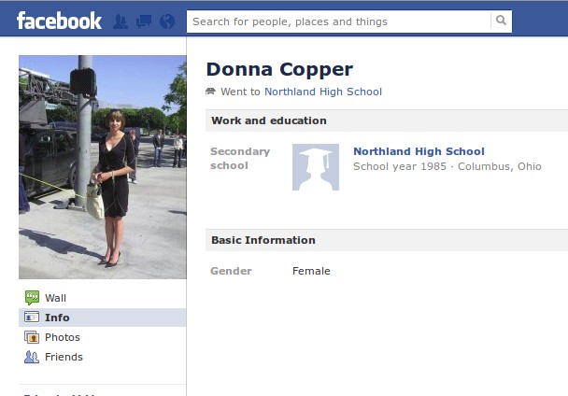The width and height of the screenshot is (568, 396).
Task: Click the Photos icon in sidebar
Action: click(32, 337)
